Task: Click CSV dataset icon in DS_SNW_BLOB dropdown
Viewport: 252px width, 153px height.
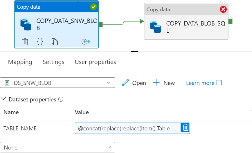Action: (7, 83)
